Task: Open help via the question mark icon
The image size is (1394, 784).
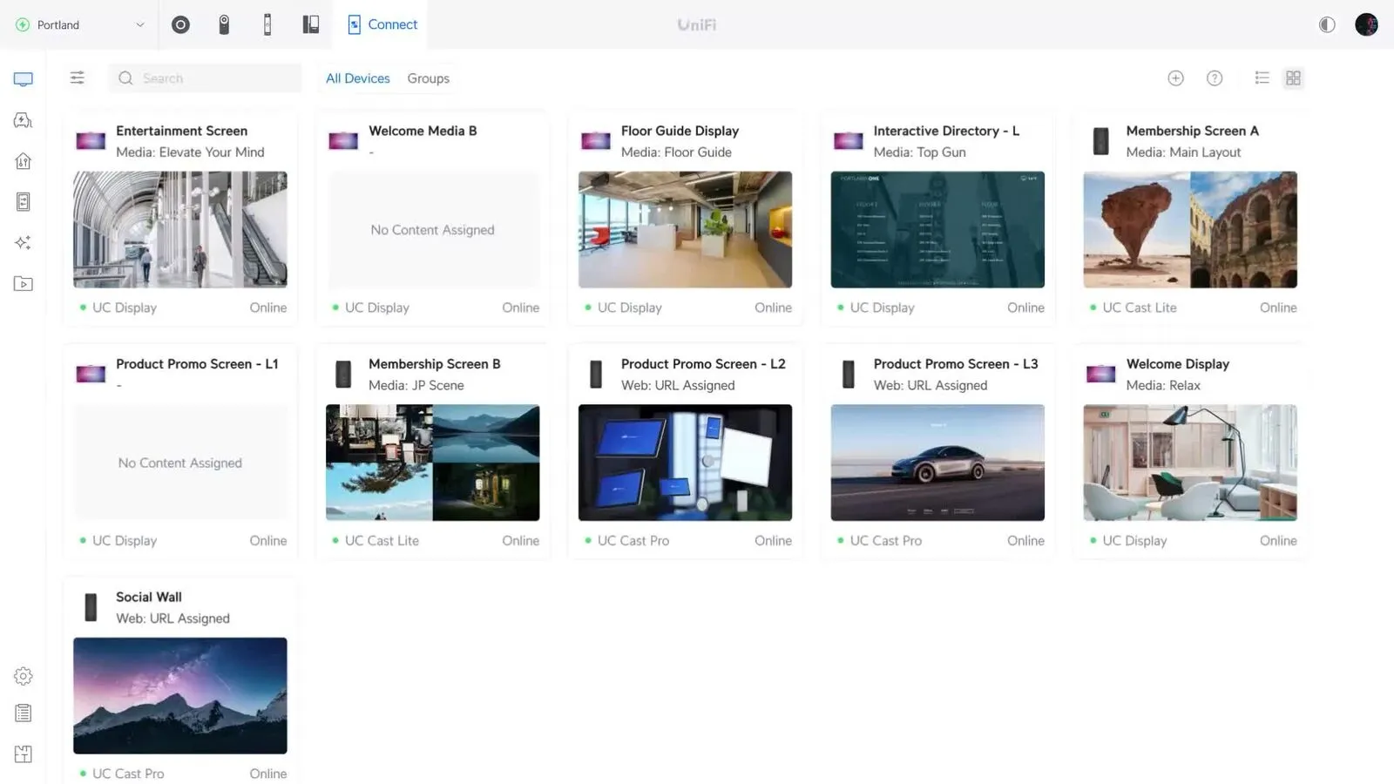Action: [x=1215, y=78]
